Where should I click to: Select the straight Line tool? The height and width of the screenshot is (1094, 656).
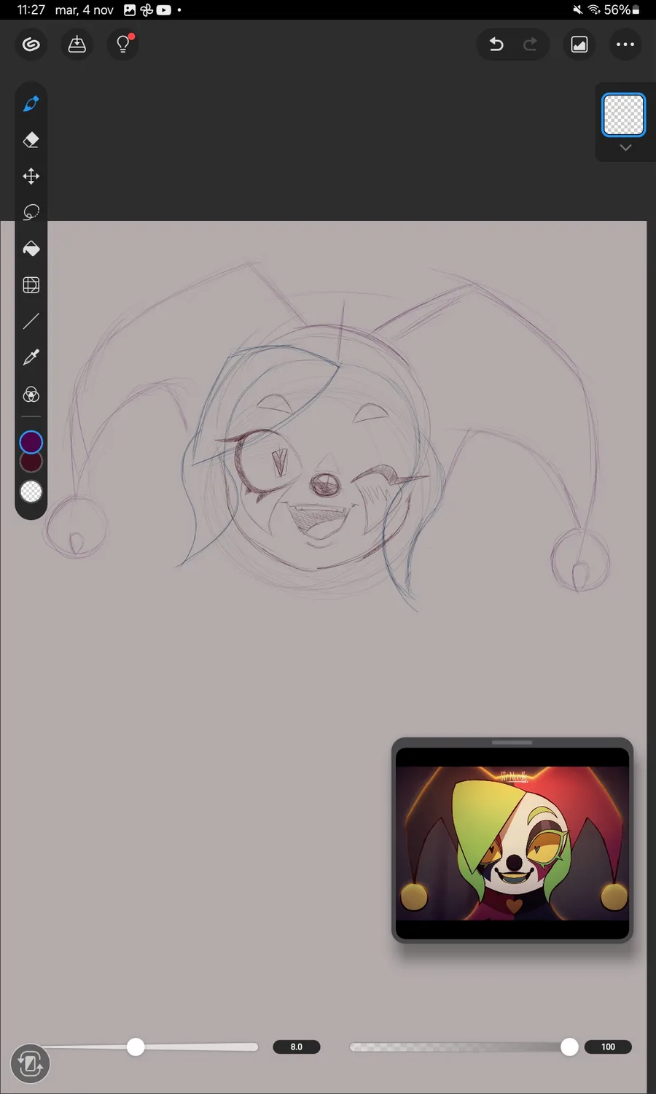(x=31, y=321)
